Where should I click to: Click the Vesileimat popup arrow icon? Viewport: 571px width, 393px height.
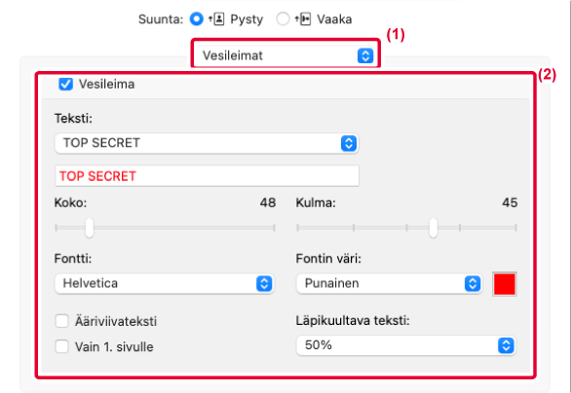[x=365, y=56]
